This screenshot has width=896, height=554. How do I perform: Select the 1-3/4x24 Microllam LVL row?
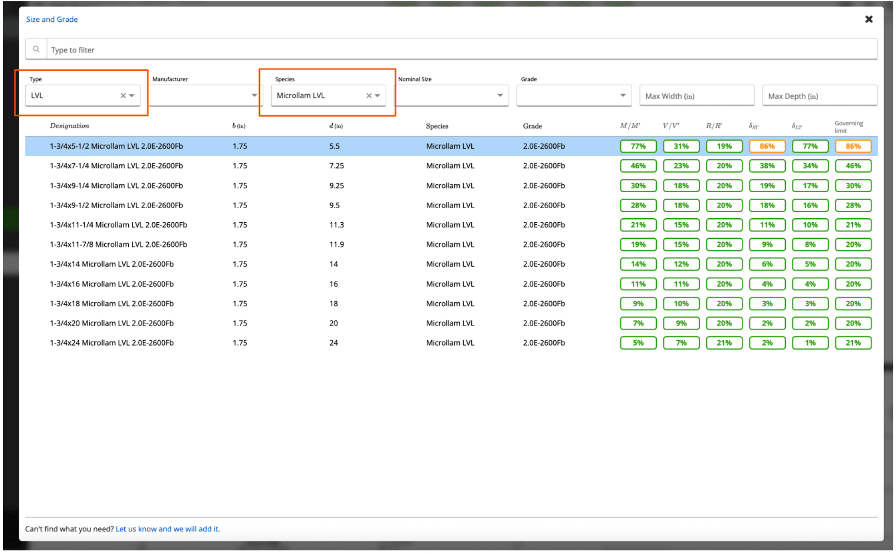(451, 343)
